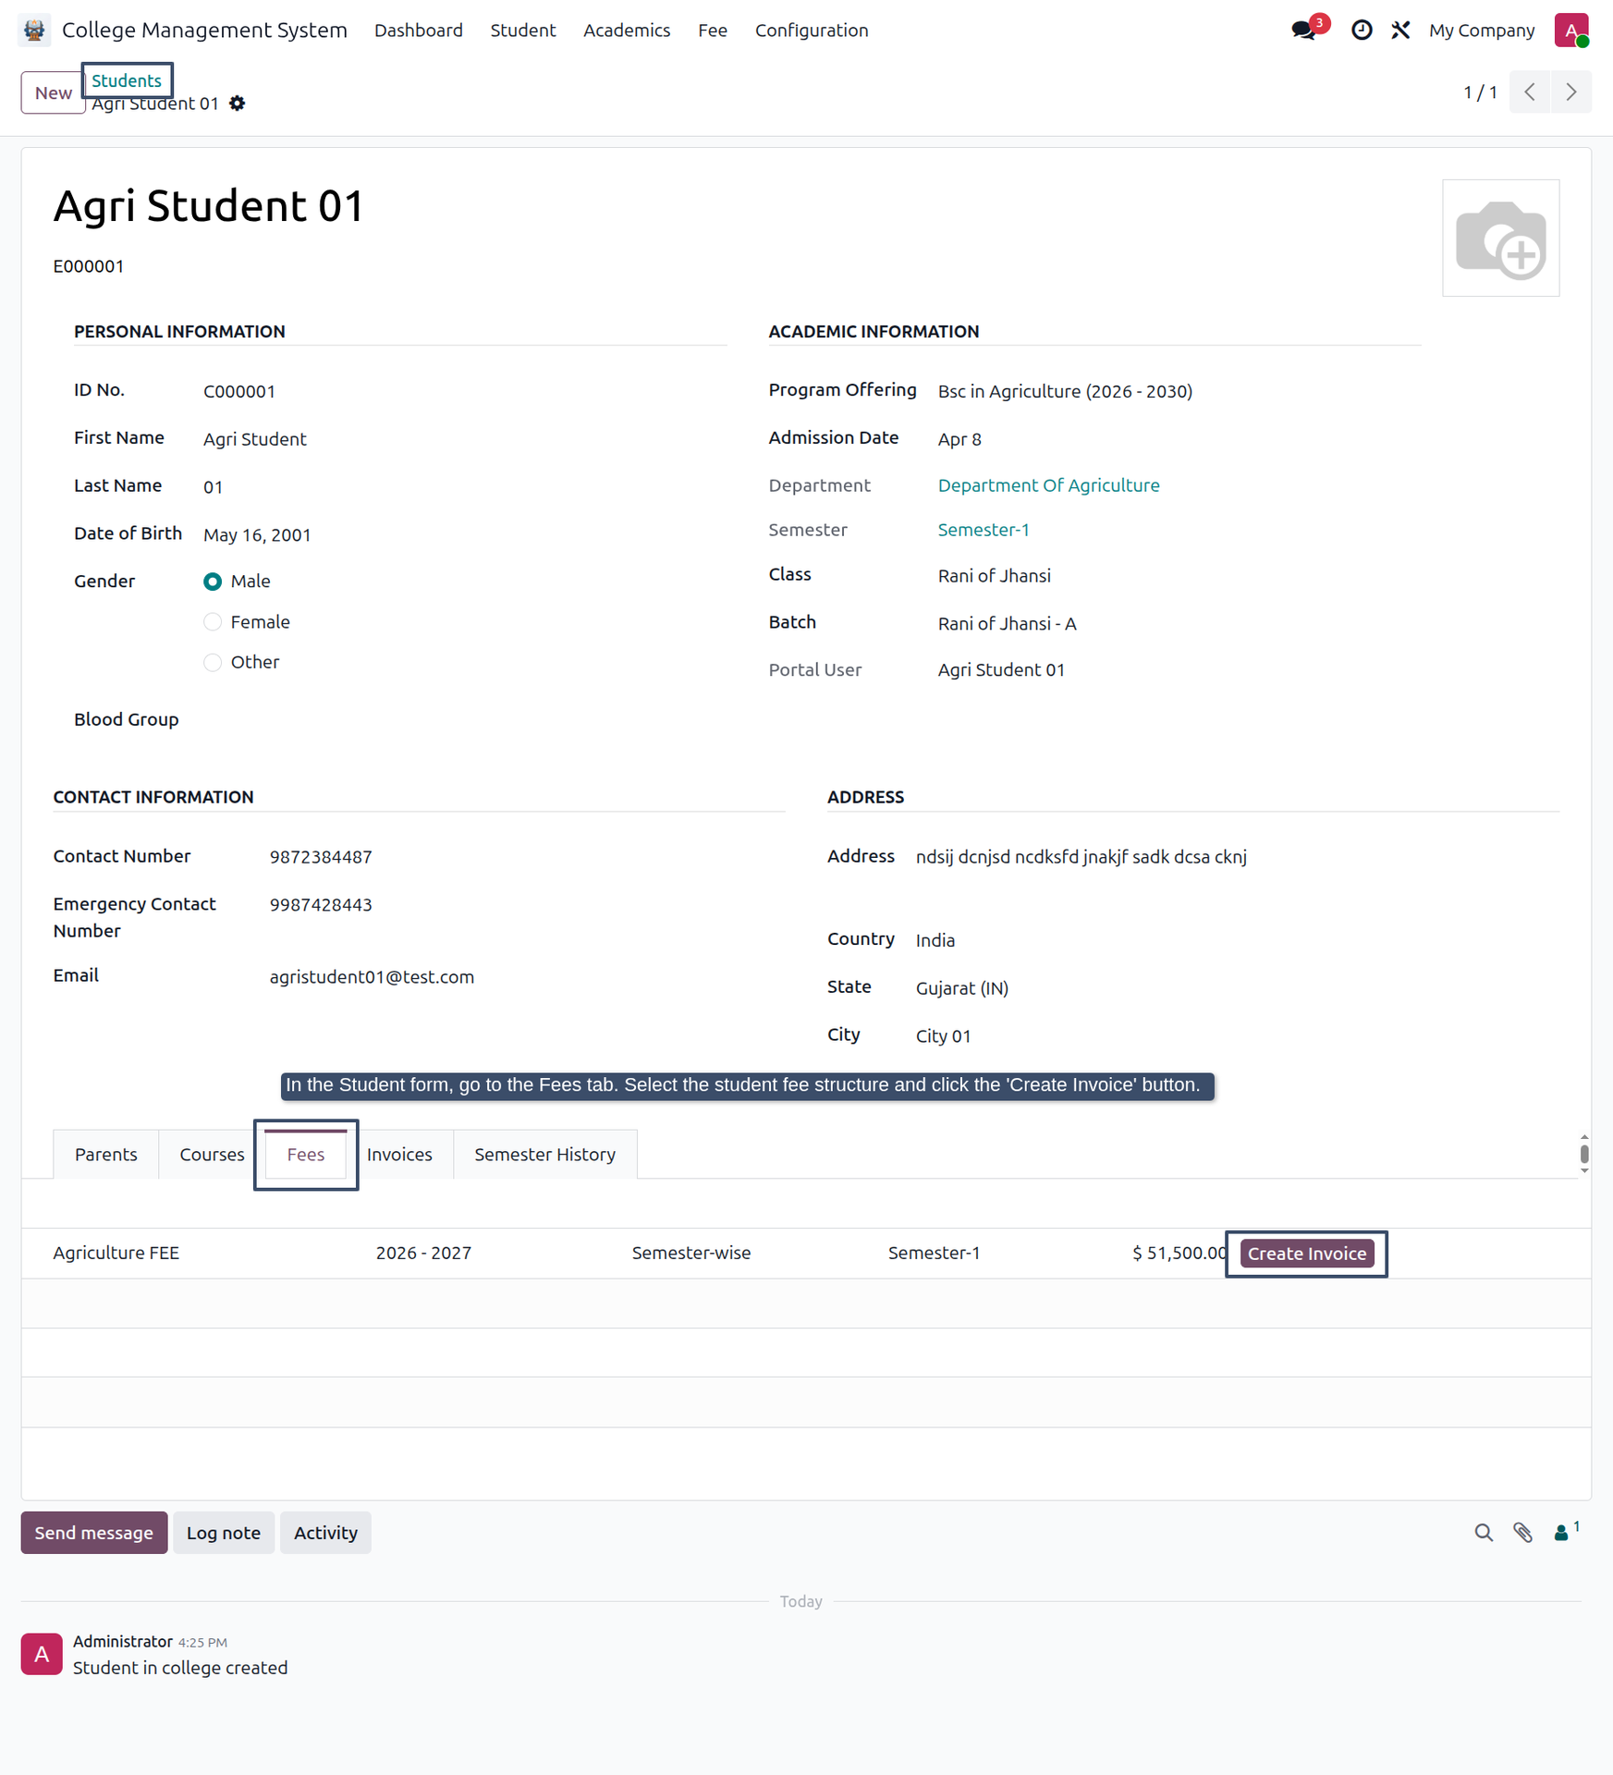The height and width of the screenshot is (1775, 1613).
Task: Open the Blood Group selection field
Action: click(464, 719)
